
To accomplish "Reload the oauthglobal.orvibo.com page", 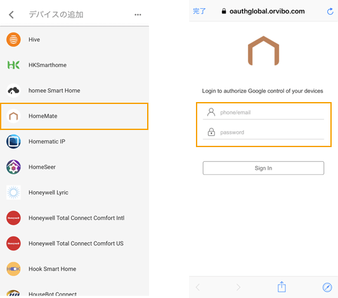I will coord(330,11).
